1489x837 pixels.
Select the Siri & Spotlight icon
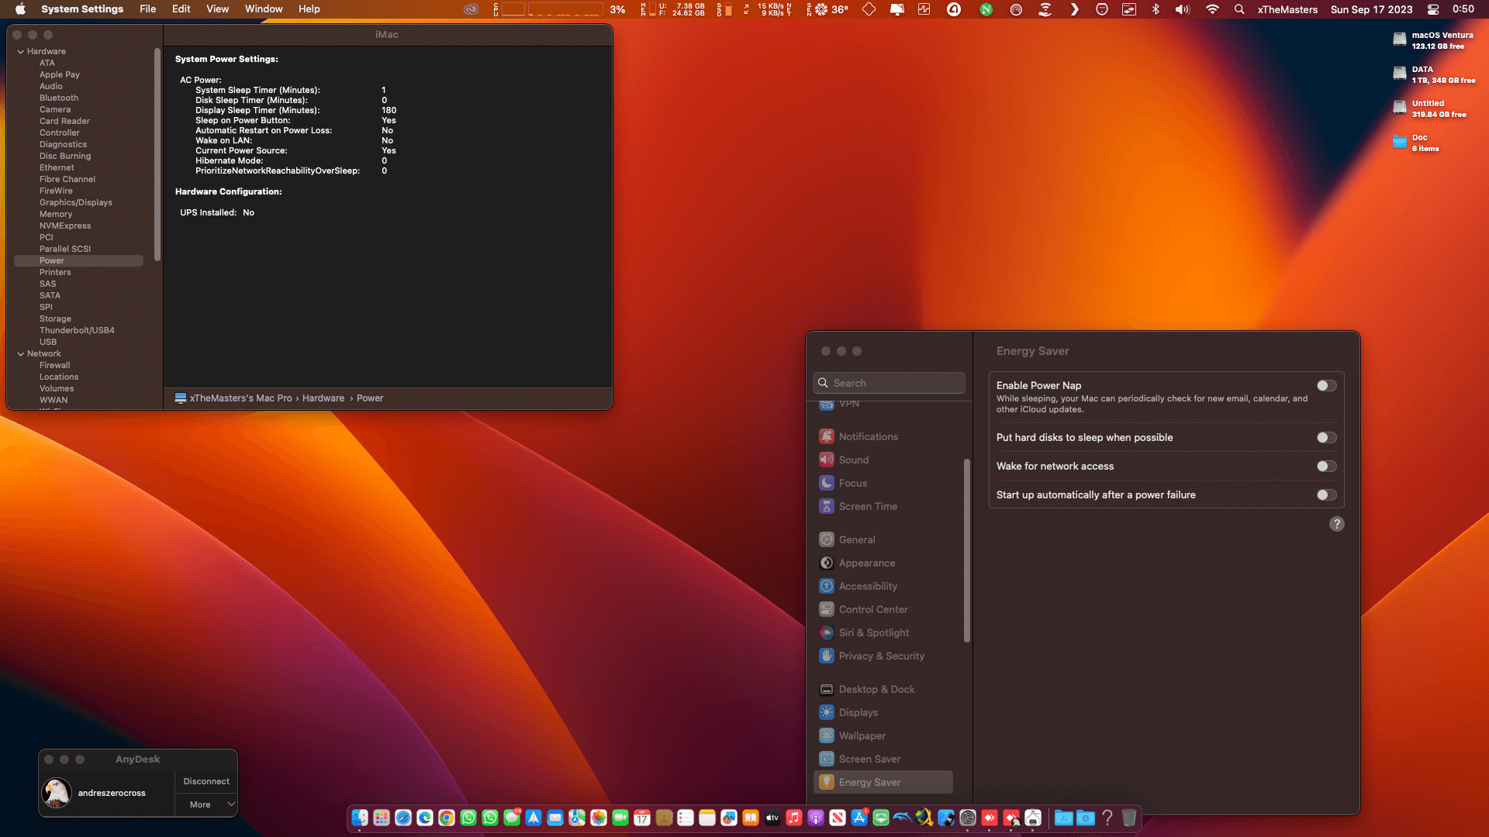[x=827, y=632]
